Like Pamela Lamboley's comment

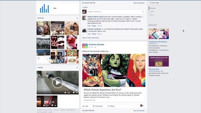pos(89,34)
